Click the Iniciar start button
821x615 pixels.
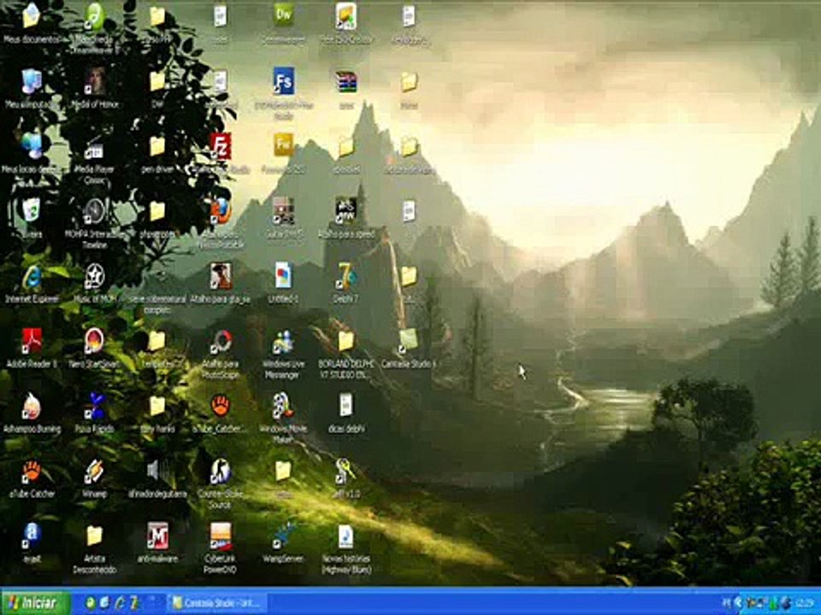(36, 602)
